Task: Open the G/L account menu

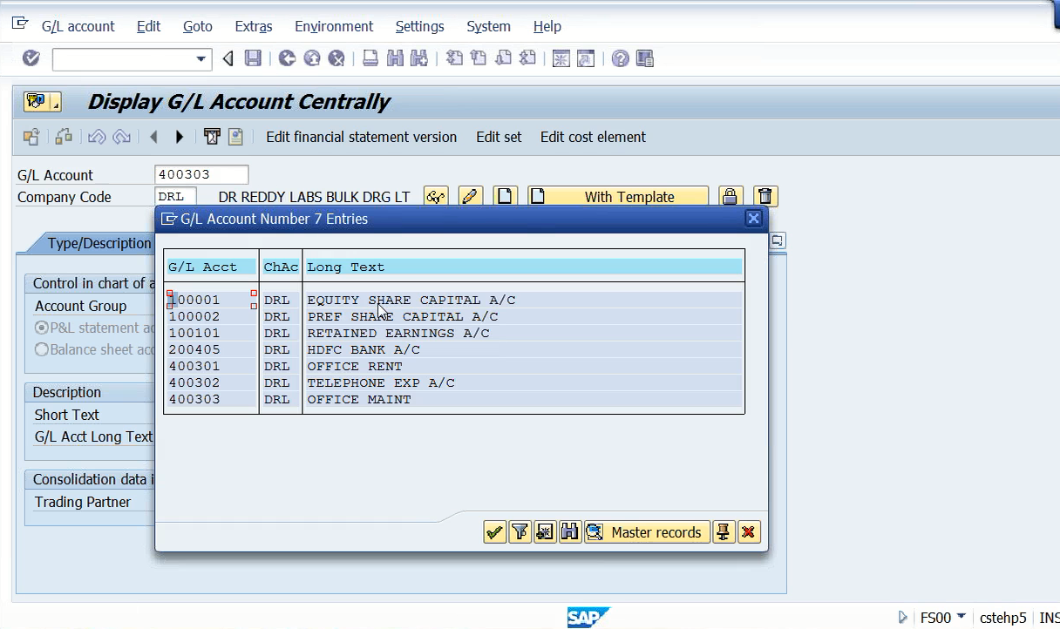Action: [78, 26]
